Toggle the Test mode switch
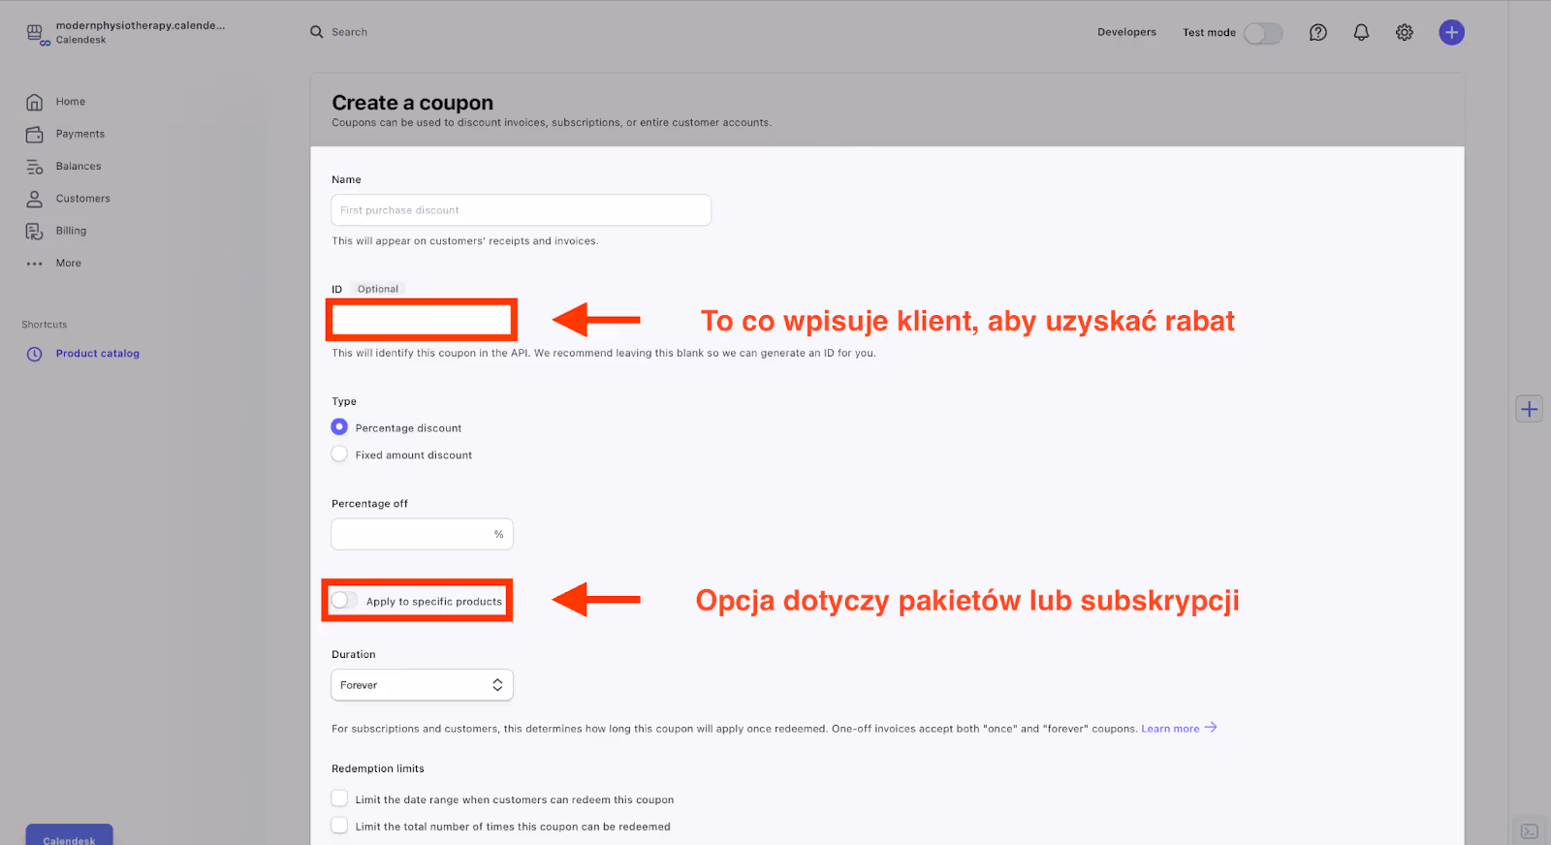 [x=1263, y=33]
